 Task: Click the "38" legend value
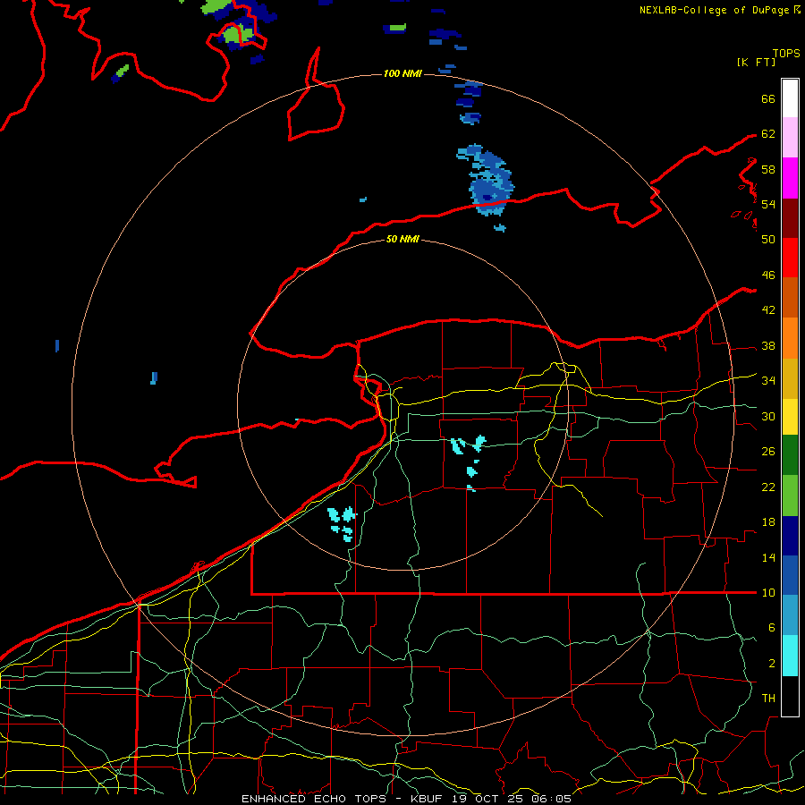(x=768, y=345)
